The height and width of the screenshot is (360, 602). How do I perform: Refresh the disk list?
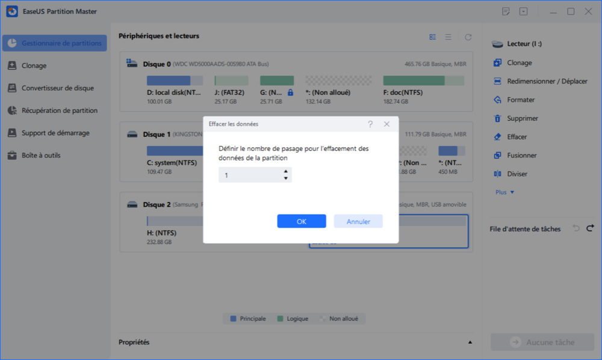click(468, 37)
